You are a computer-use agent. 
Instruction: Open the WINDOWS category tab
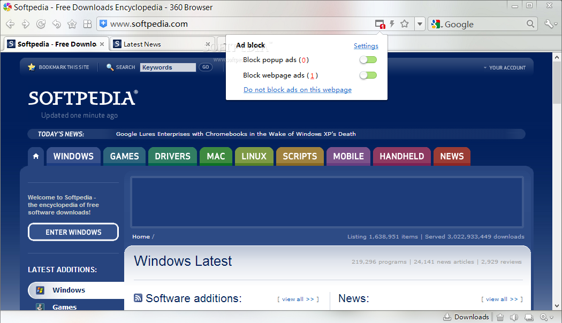pos(73,156)
